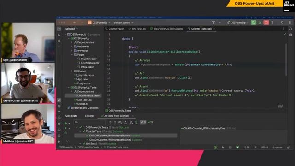This screenshot has height=166, width=295.
Task: Click the collapse all icon in unit test toolbar
Action: point(115,122)
